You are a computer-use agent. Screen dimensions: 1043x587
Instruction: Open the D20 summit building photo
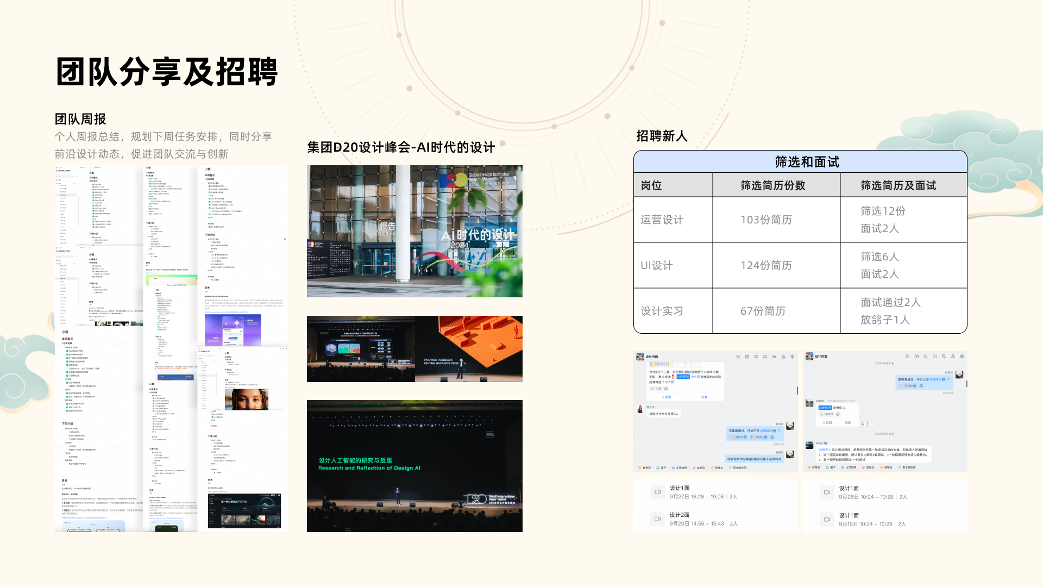tap(414, 231)
